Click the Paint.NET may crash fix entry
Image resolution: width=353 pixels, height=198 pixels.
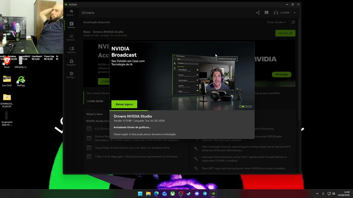coord(243,168)
